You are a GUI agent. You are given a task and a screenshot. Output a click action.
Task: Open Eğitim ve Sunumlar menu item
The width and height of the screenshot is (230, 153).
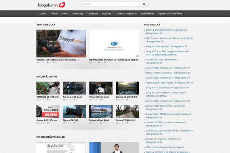[170, 14]
